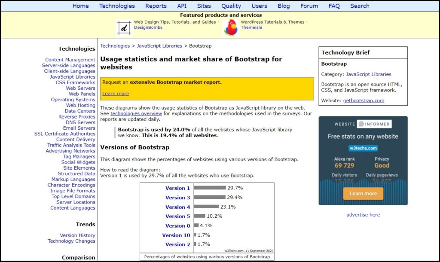This screenshot has width=440, height=262.
Task: Go to the Search page
Action: 360,6
